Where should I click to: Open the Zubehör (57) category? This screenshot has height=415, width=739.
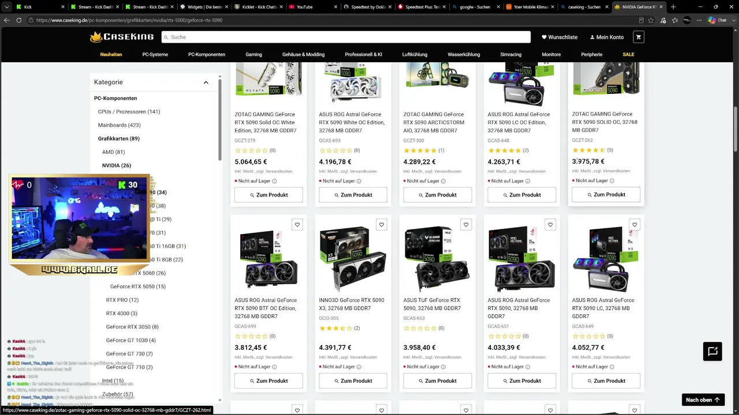click(x=118, y=394)
